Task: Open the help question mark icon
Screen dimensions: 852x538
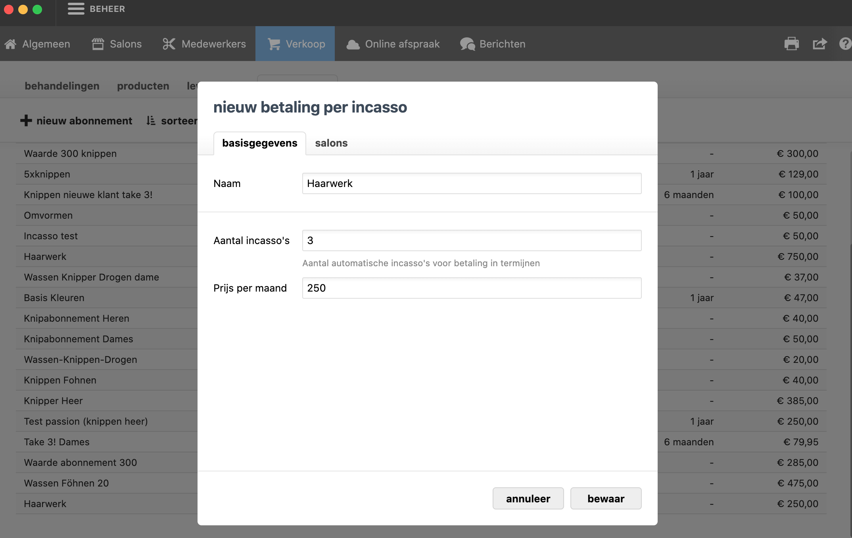Action: click(x=845, y=44)
